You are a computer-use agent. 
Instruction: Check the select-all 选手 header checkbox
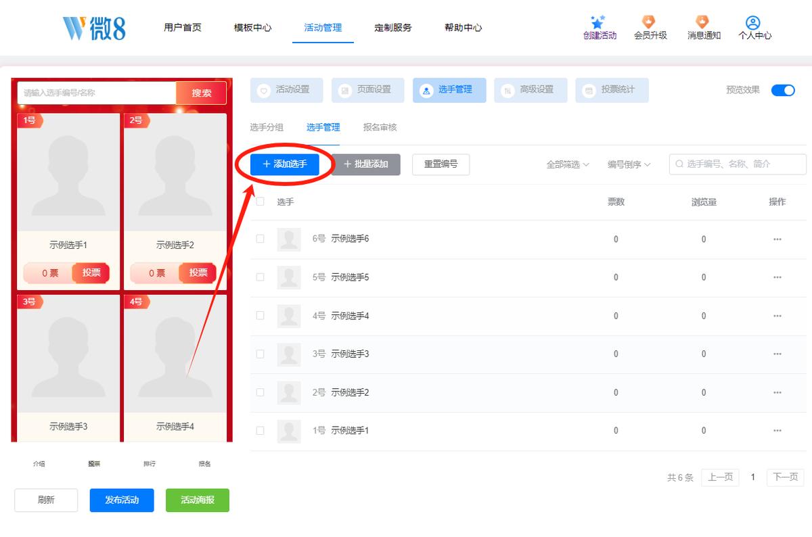click(x=260, y=201)
